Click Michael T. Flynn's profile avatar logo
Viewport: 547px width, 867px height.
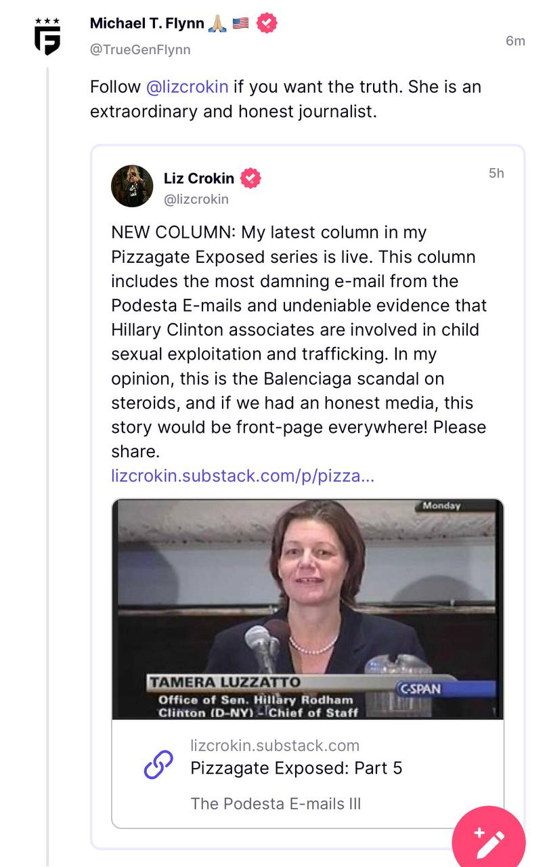(x=47, y=36)
